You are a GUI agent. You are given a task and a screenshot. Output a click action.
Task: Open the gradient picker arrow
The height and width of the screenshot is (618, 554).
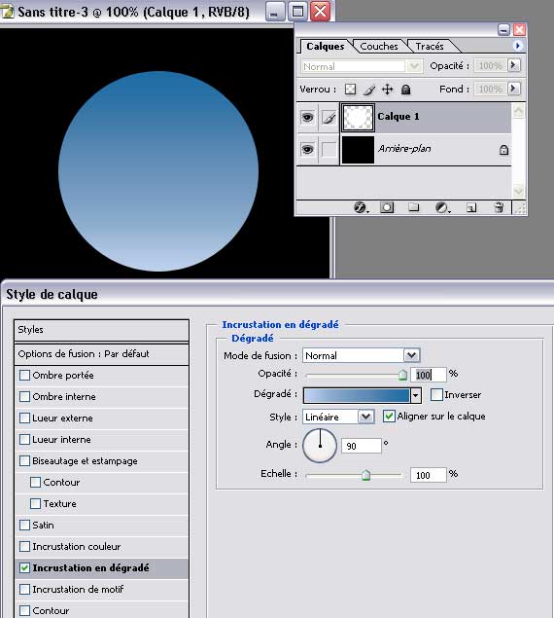coord(415,395)
